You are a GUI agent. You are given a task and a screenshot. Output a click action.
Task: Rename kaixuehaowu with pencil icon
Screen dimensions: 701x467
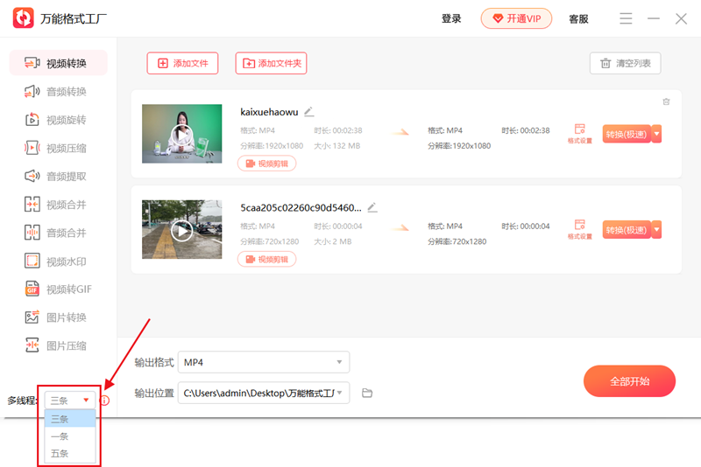click(309, 112)
